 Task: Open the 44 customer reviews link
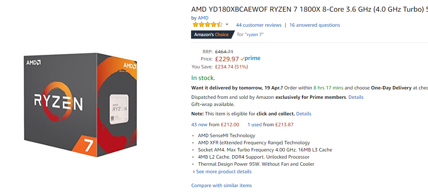259,25
